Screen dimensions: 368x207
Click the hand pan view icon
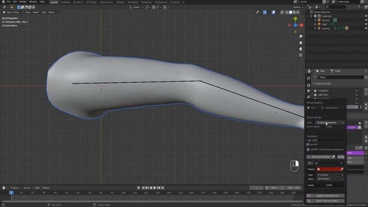pyautogui.click(x=301, y=43)
